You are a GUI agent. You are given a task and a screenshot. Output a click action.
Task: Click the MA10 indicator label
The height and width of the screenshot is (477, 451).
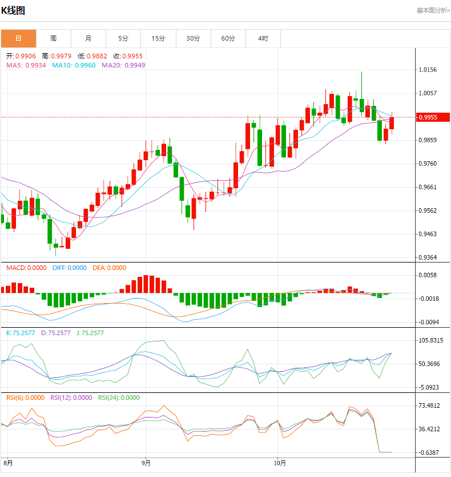(74, 65)
